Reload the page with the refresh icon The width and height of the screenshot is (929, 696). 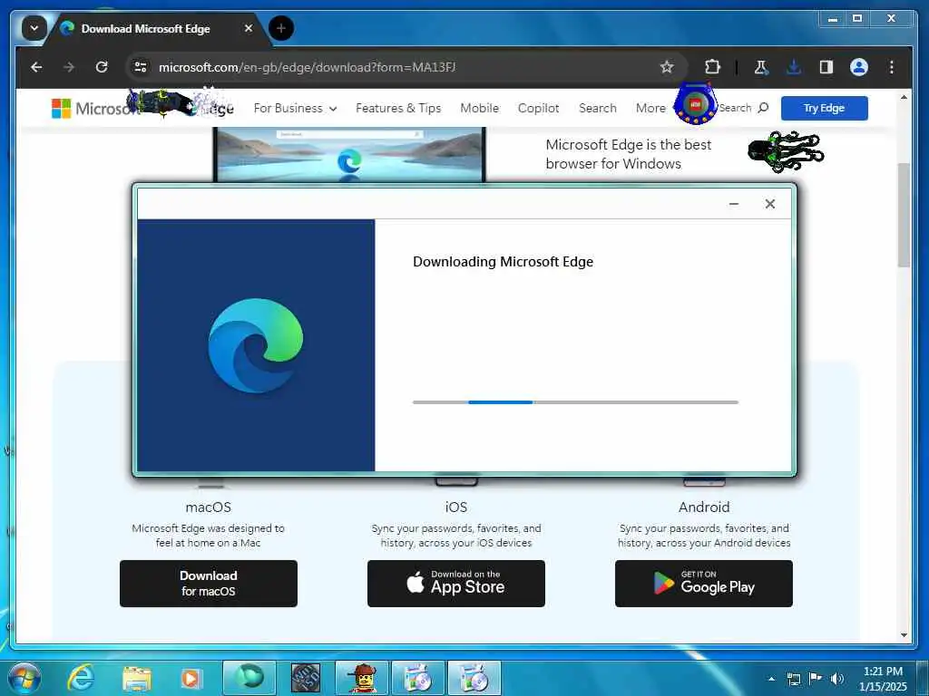coord(102,67)
